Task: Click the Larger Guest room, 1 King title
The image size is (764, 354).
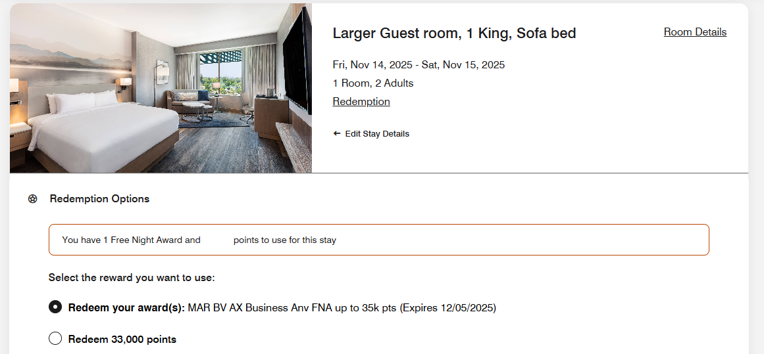Action: tap(454, 33)
